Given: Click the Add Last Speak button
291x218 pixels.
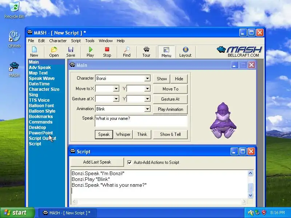Looking at the screenshot, I should 97,162.
